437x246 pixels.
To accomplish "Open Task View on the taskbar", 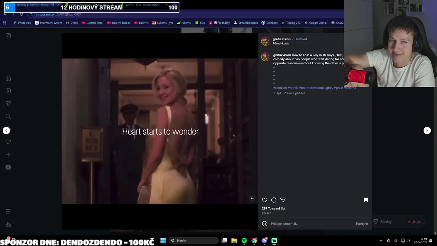I will pyautogui.click(x=224, y=241).
